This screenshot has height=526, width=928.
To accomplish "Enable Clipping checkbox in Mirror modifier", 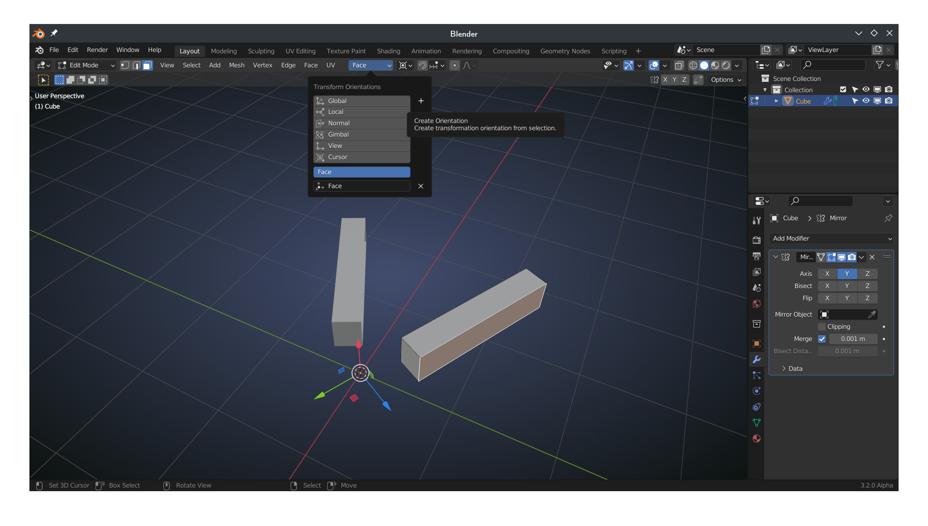I will [x=822, y=327].
